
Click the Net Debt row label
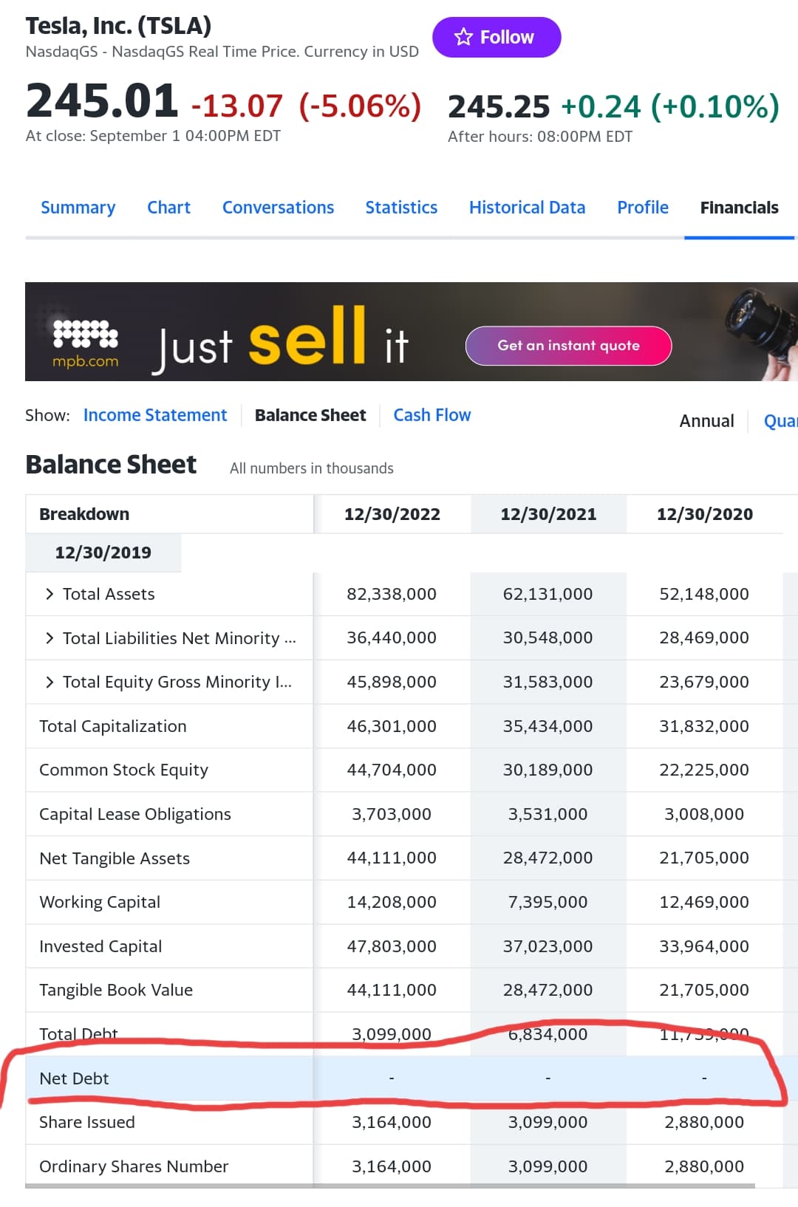coord(74,1078)
